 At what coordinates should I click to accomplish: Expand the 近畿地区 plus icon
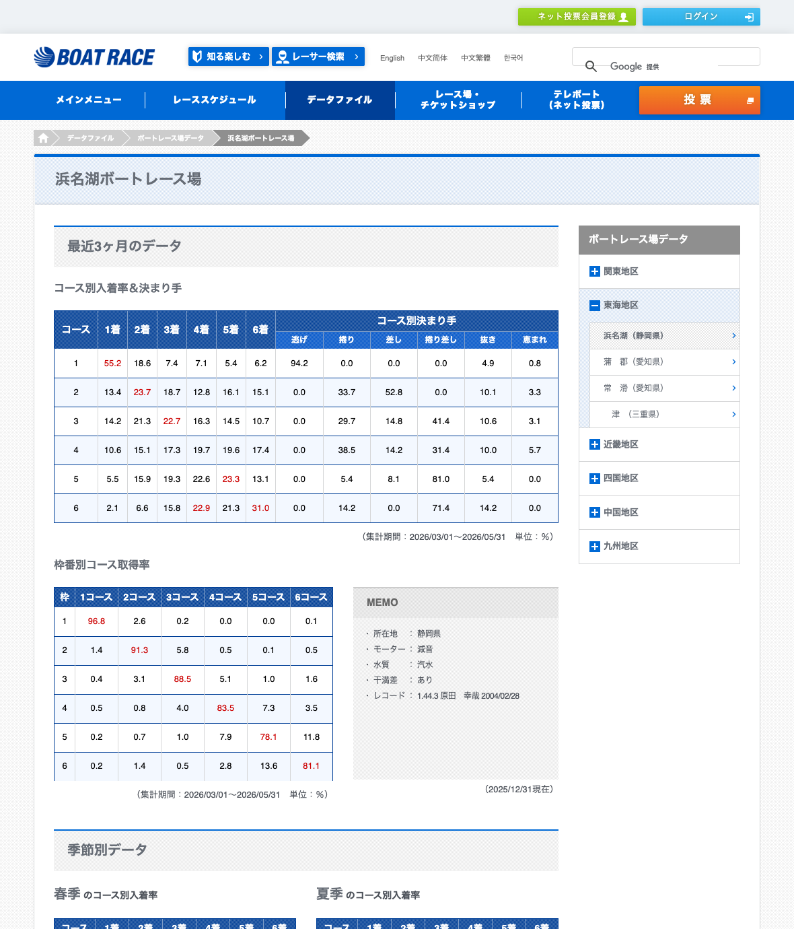click(595, 444)
